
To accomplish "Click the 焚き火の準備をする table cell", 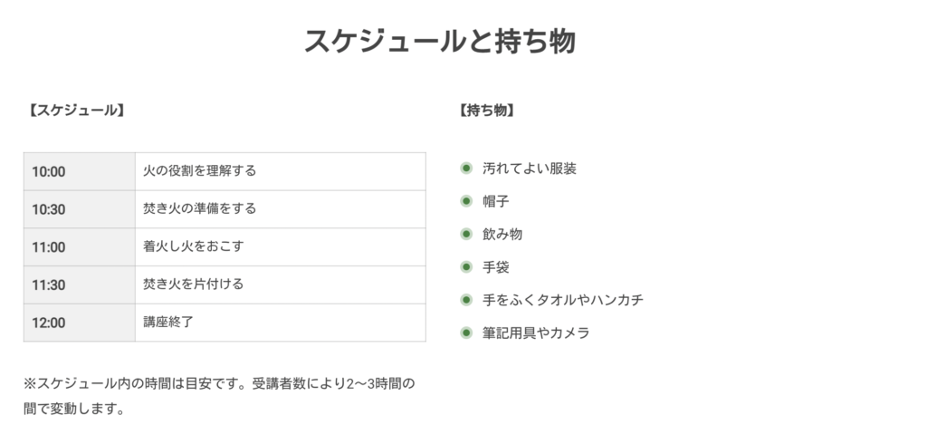I will click(281, 209).
